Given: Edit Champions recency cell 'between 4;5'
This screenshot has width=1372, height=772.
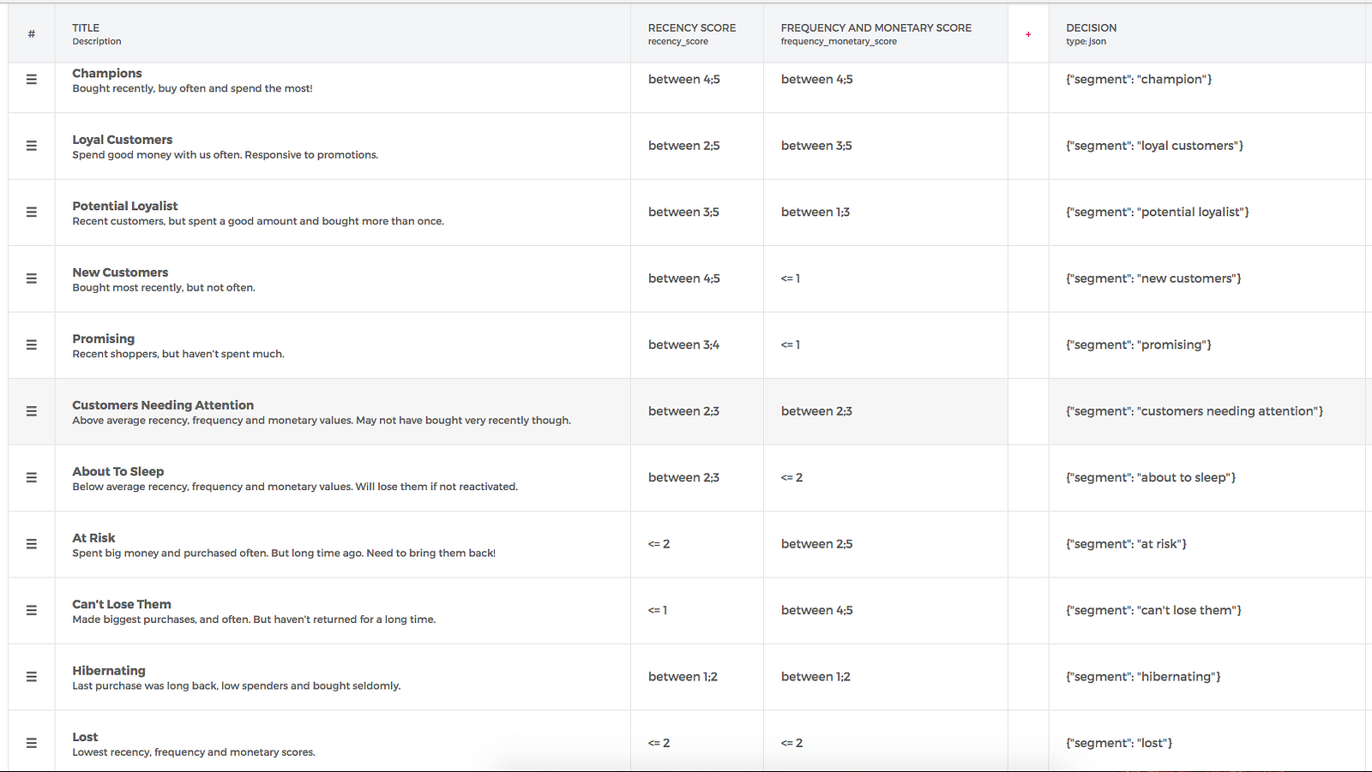Looking at the screenshot, I should (x=684, y=80).
